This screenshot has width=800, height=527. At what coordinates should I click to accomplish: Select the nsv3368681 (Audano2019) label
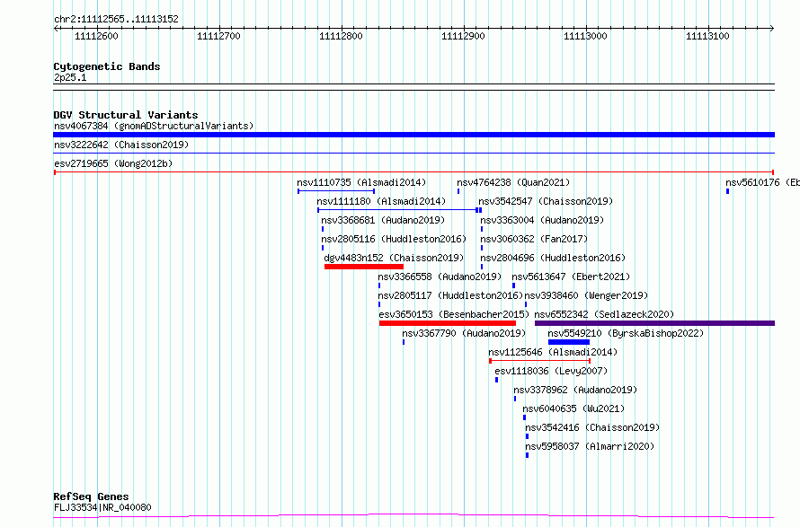[383, 220]
